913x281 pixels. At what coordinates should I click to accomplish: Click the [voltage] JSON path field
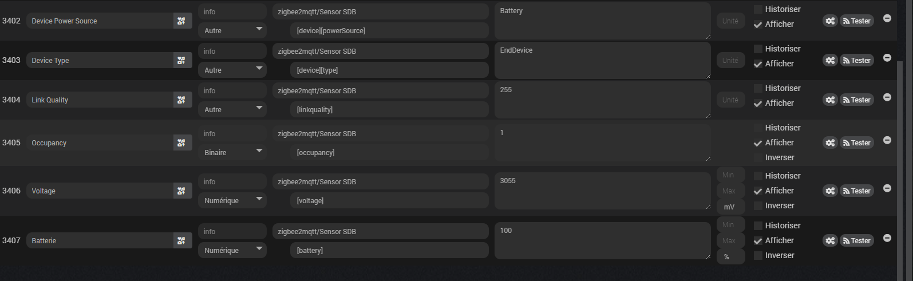tap(389, 201)
